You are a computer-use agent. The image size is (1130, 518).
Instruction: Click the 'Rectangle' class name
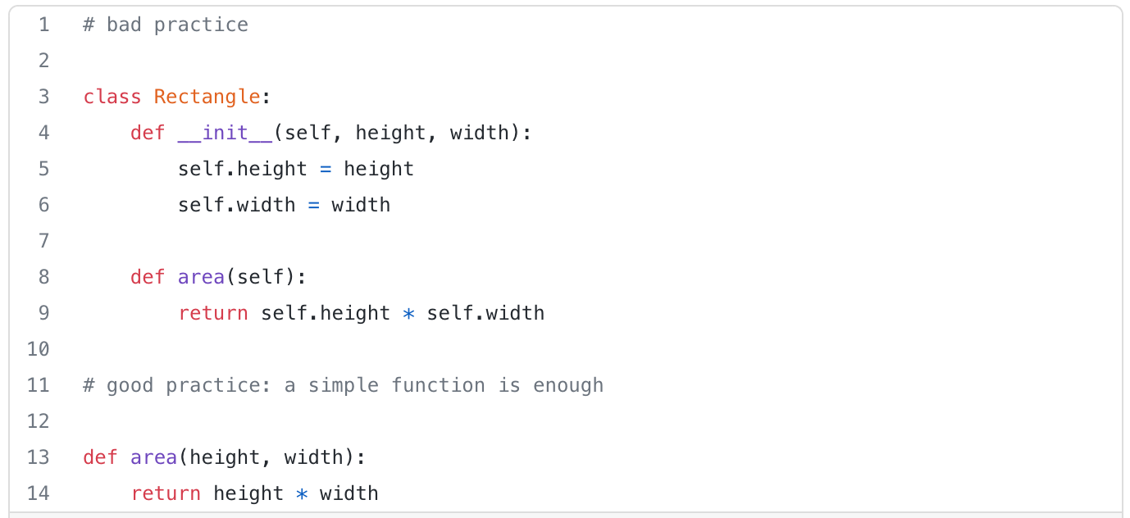[207, 97]
